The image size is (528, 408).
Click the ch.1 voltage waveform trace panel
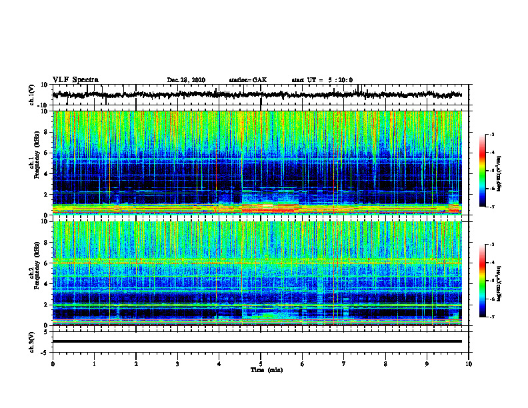(x=261, y=95)
